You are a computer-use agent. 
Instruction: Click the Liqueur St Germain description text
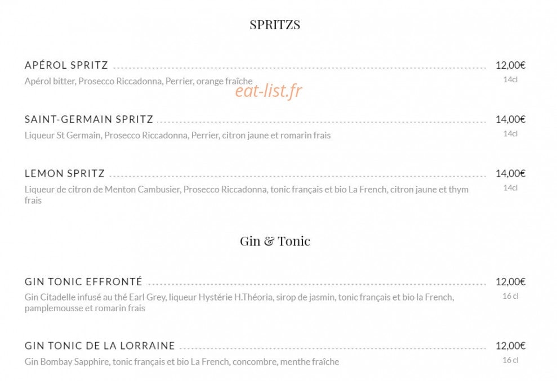click(x=177, y=135)
